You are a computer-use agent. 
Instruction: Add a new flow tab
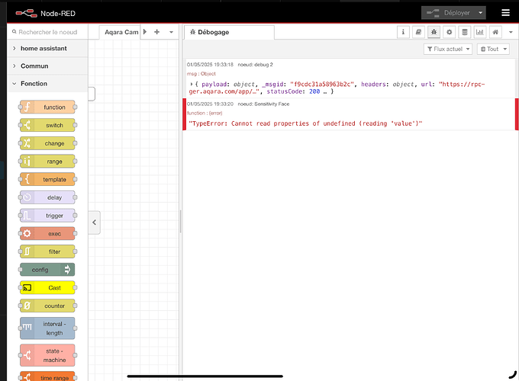tap(157, 32)
